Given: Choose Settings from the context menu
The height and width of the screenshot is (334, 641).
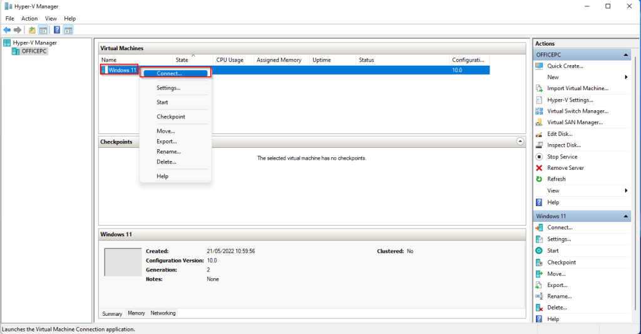Looking at the screenshot, I should pos(168,88).
